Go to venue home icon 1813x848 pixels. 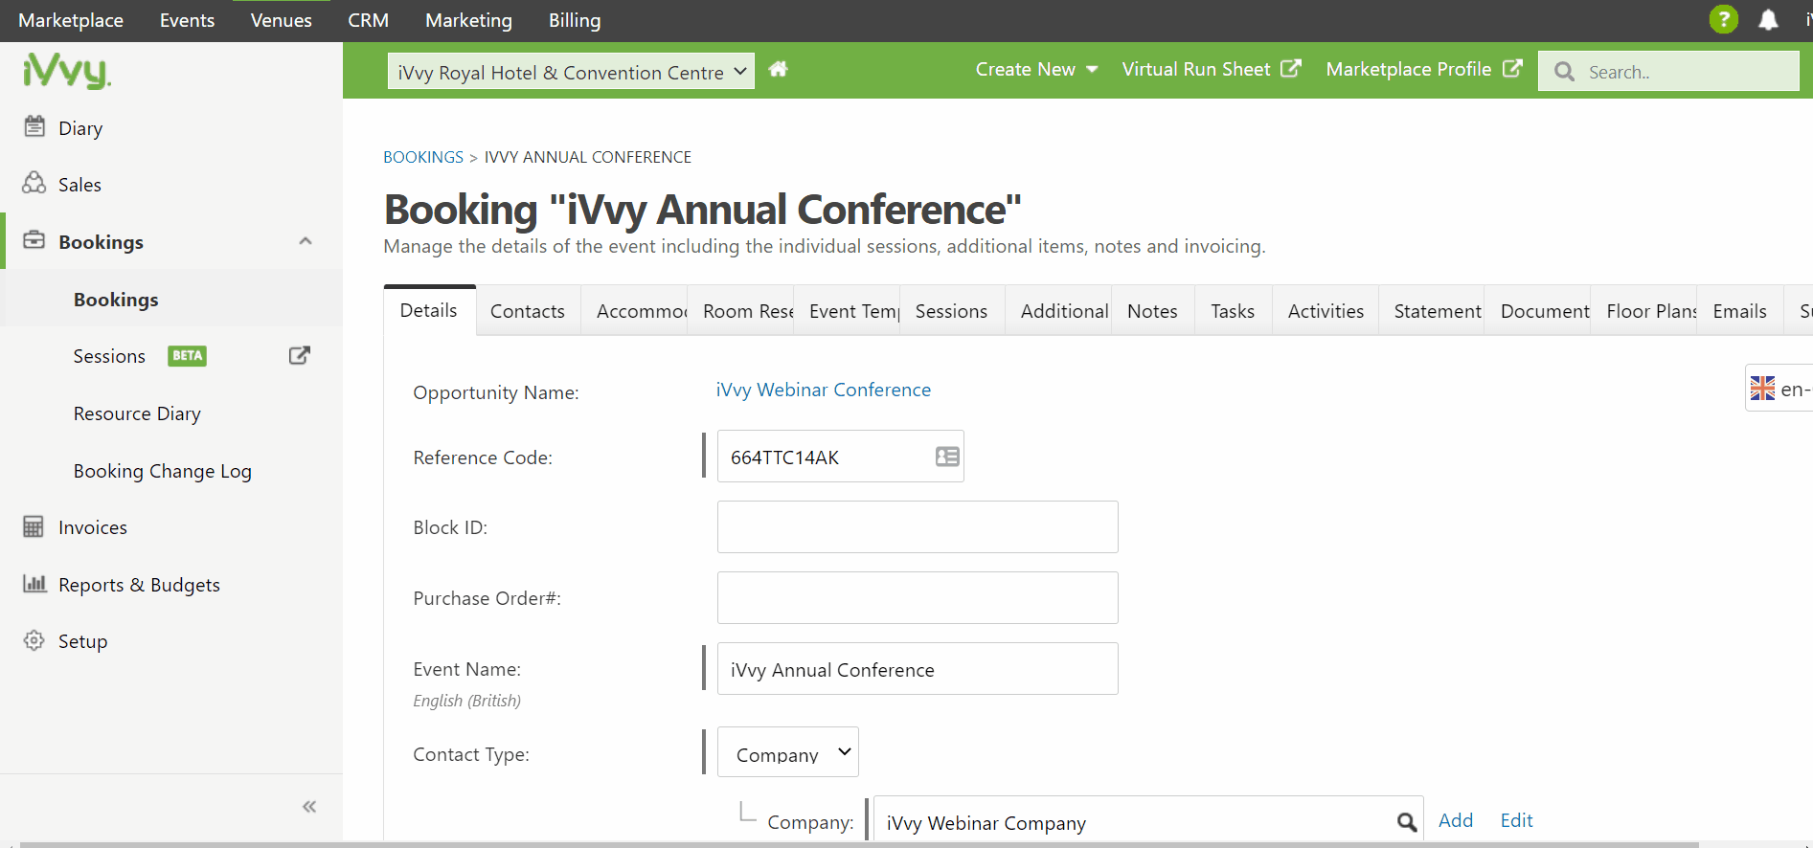(778, 69)
